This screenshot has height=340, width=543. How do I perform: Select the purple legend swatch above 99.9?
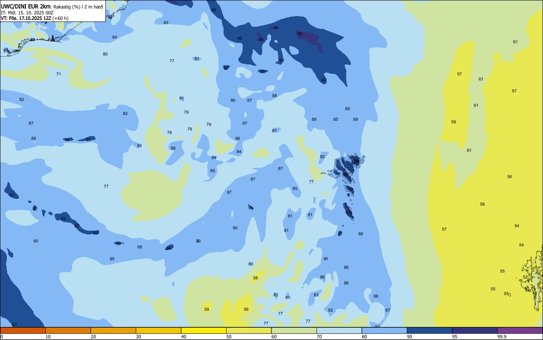[520, 330]
